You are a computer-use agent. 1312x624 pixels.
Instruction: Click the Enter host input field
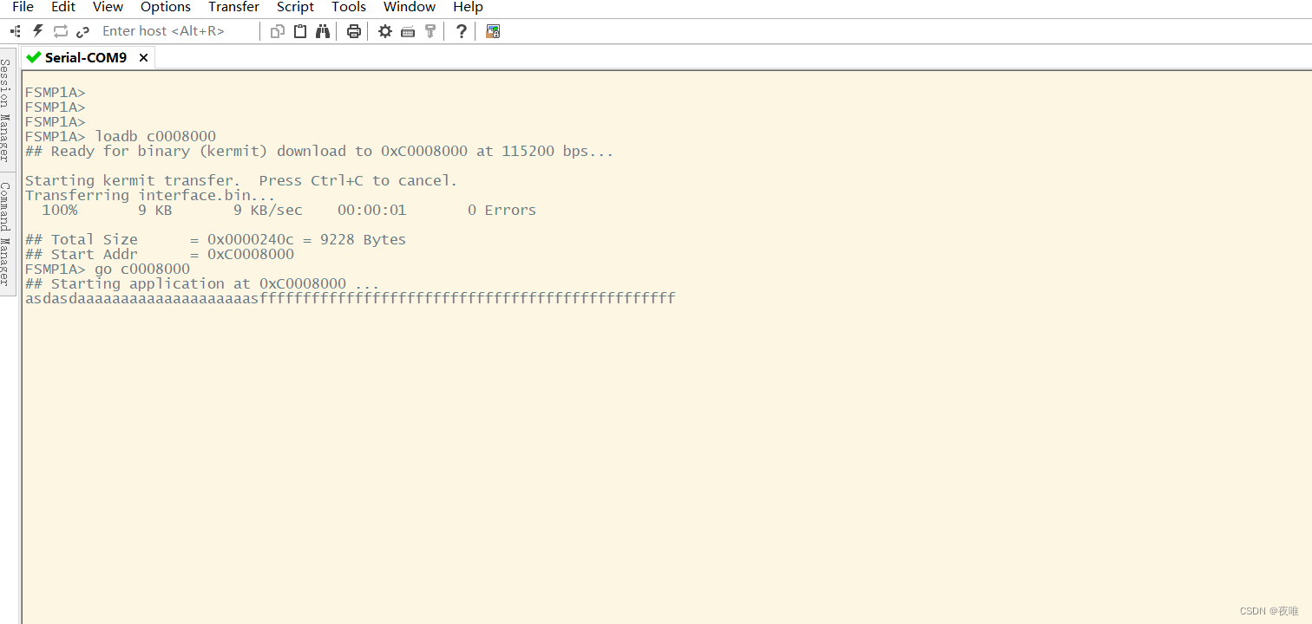[178, 31]
